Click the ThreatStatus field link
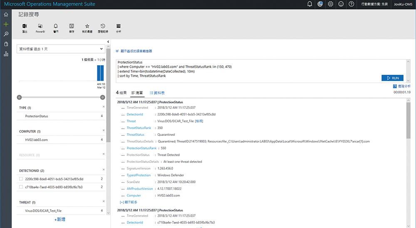 coord(135,135)
